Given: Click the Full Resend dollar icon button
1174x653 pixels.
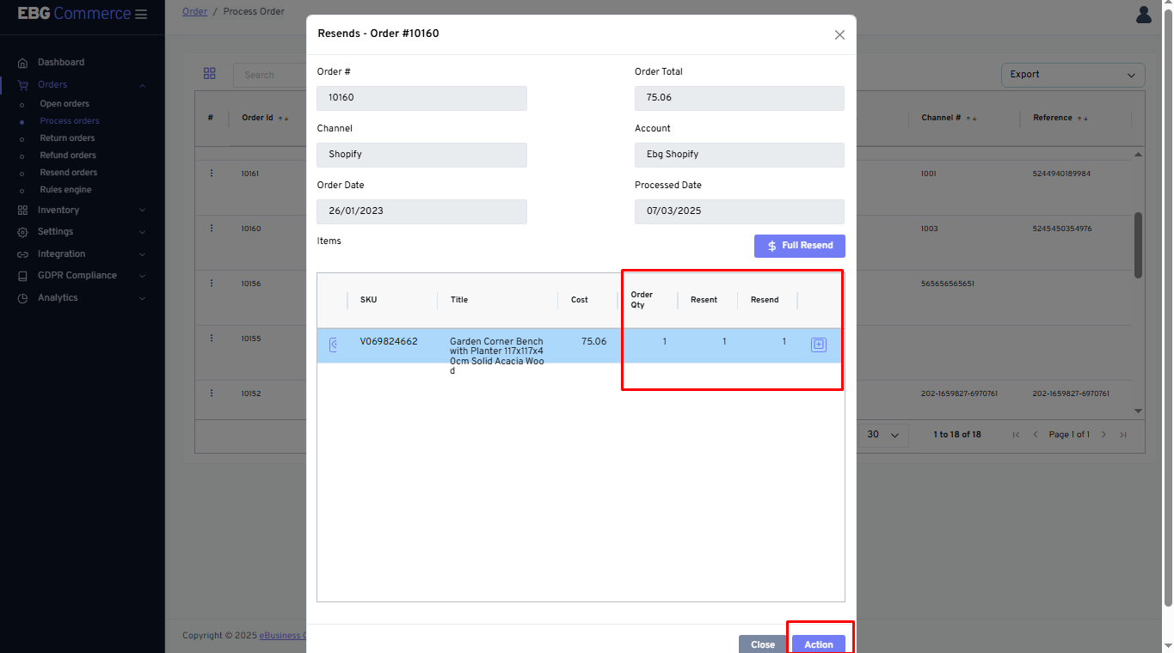Looking at the screenshot, I should click(x=771, y=246).
